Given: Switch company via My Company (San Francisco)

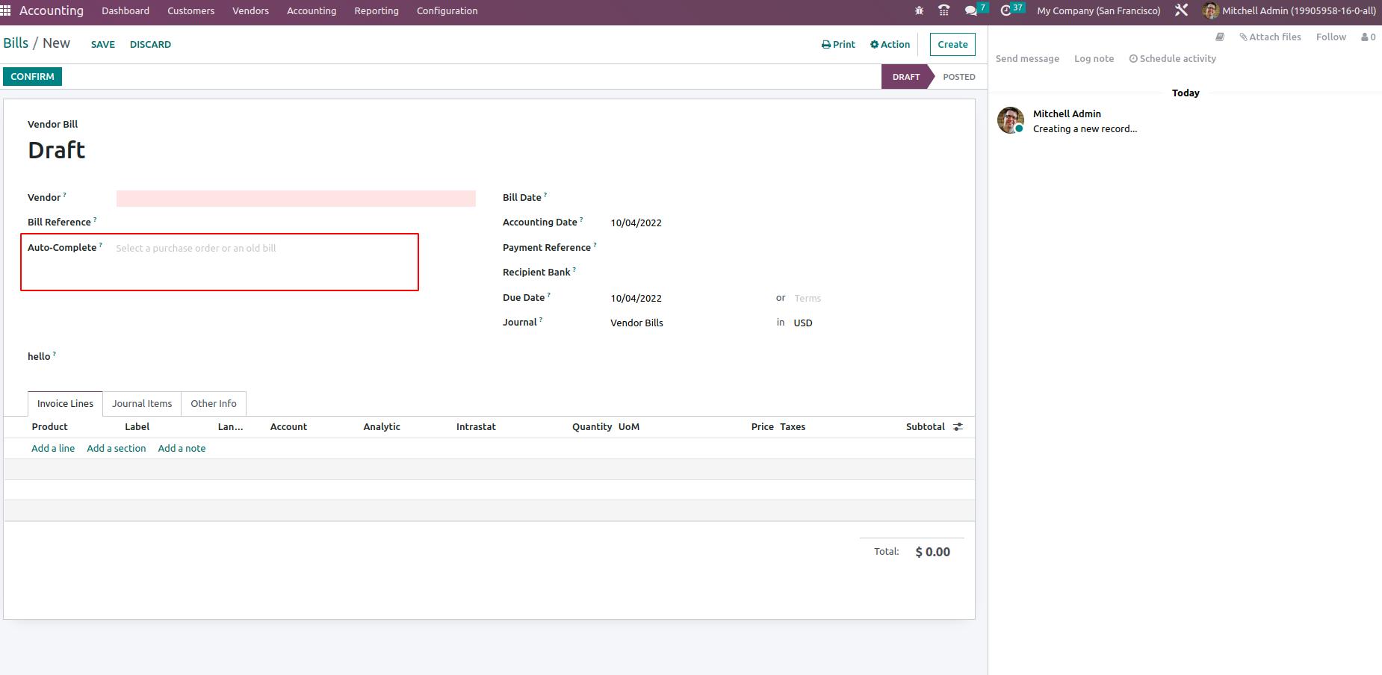Looking at the screenshot, I should [1099, 10].
